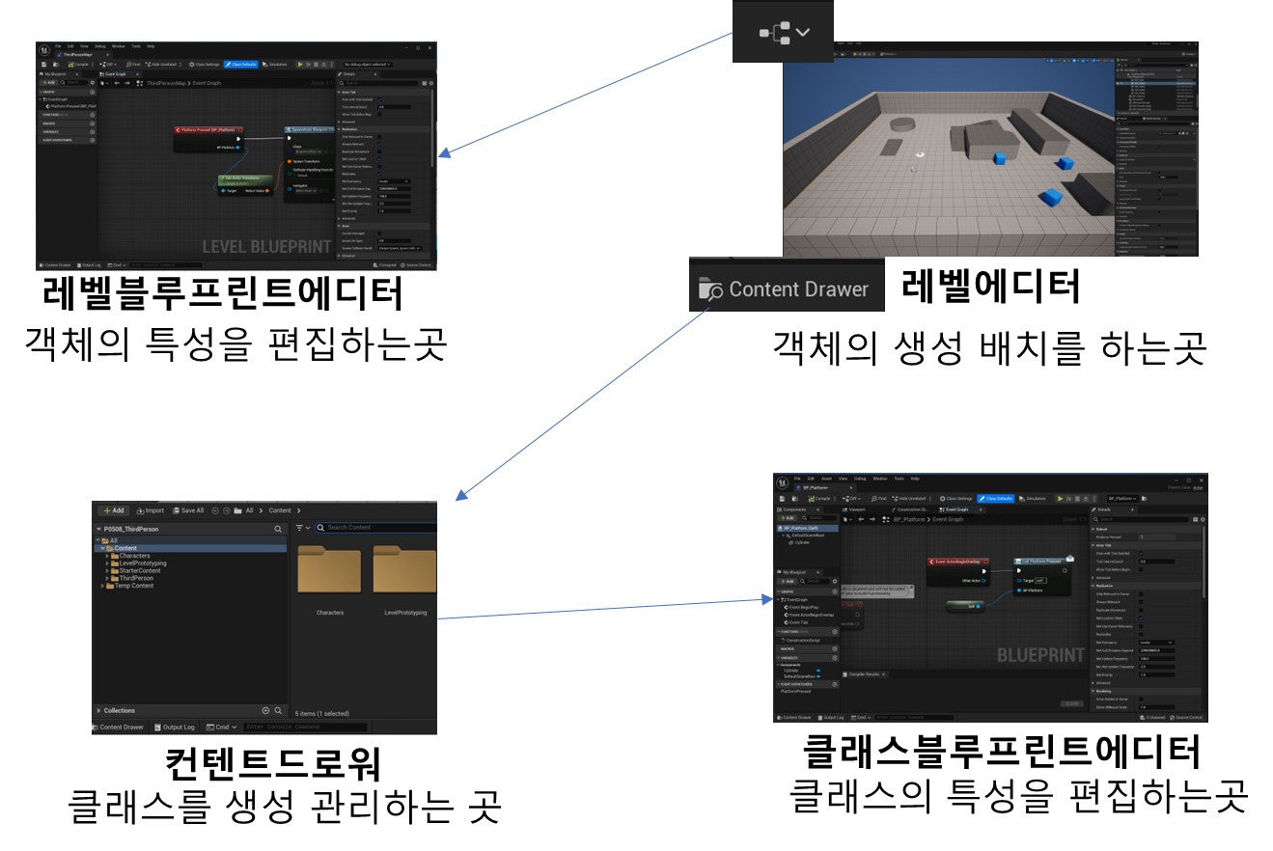The height and width of the screenshot is (851, 1273).
Task: Open the 'No debug object selected' dropdown
Action: click(367, 65)
